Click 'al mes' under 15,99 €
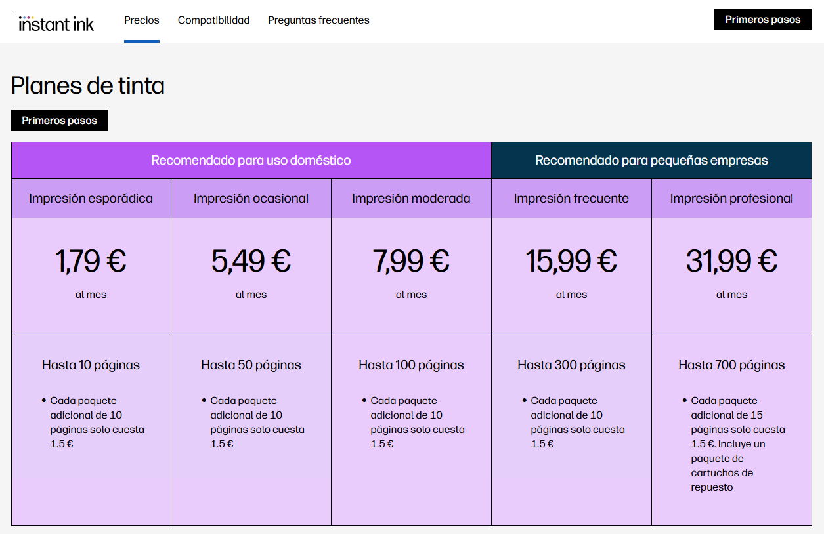The height and width of the screenshot is (534, 824). (571, 295)
